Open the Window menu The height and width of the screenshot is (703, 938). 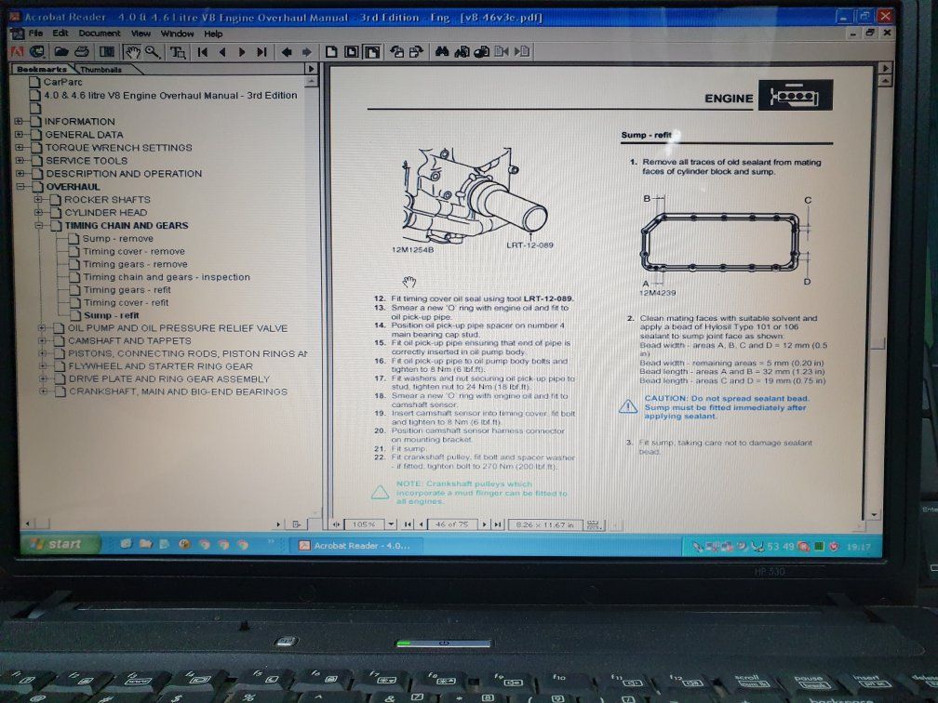click(177, 33)
